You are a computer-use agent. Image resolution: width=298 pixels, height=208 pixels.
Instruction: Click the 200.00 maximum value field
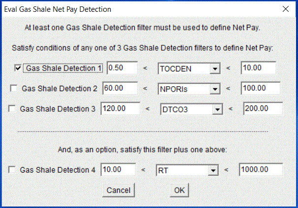point(262,108)
